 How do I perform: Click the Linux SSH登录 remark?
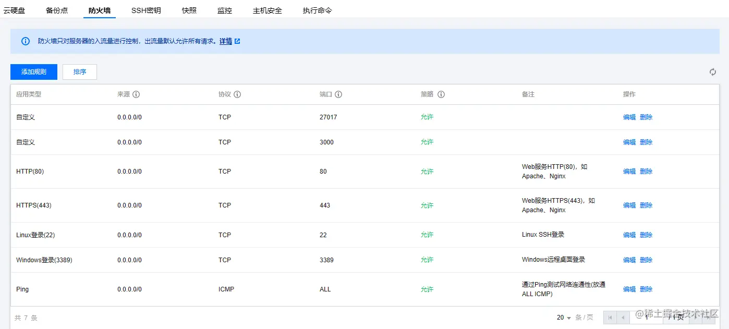coord(543,235)
